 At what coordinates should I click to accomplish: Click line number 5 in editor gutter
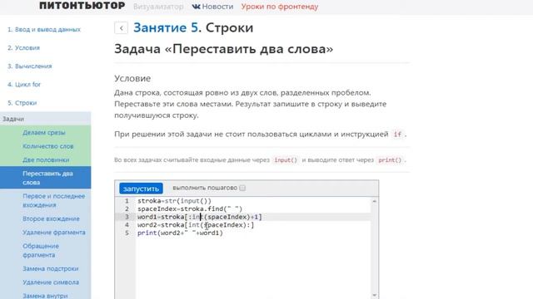[127, 233]
